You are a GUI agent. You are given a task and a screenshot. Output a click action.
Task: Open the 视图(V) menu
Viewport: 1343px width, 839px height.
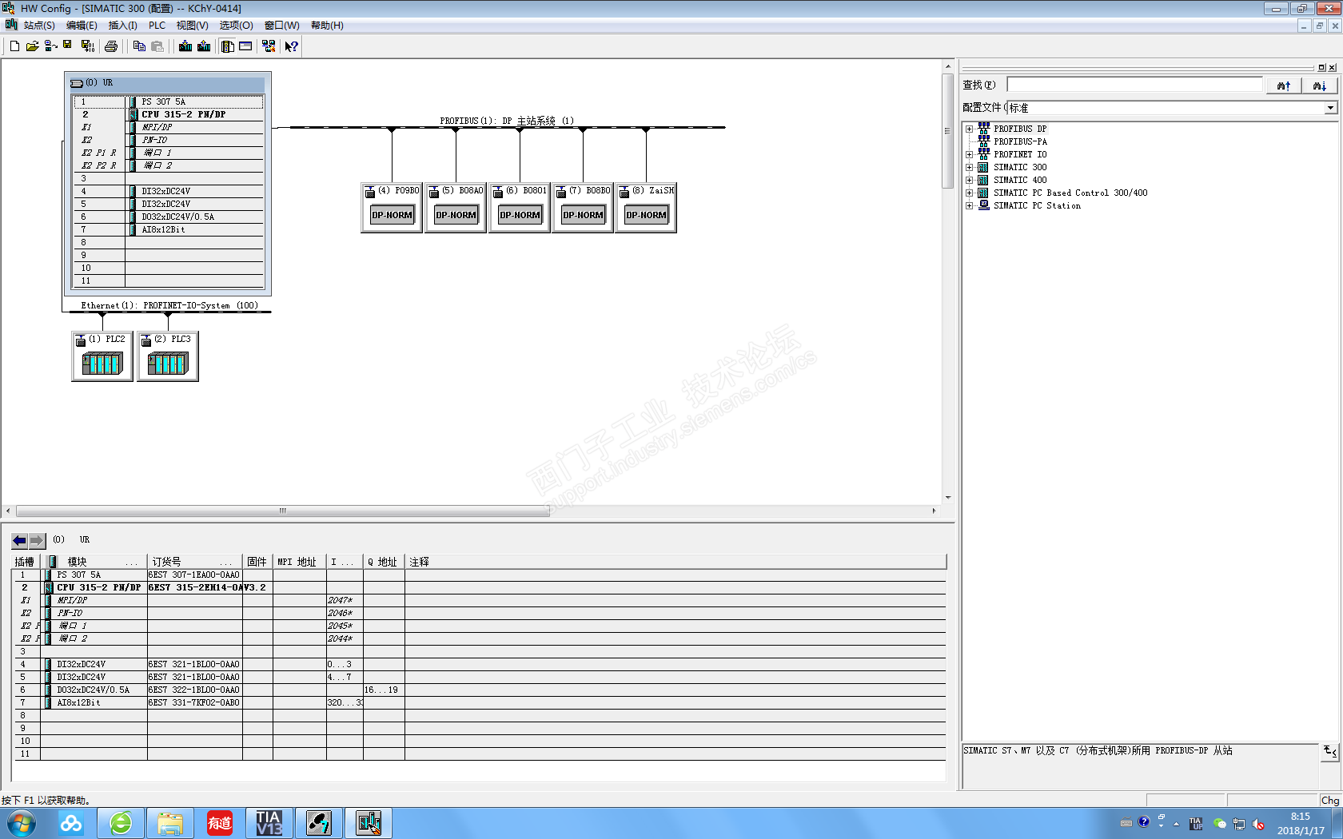pos(193,26)
